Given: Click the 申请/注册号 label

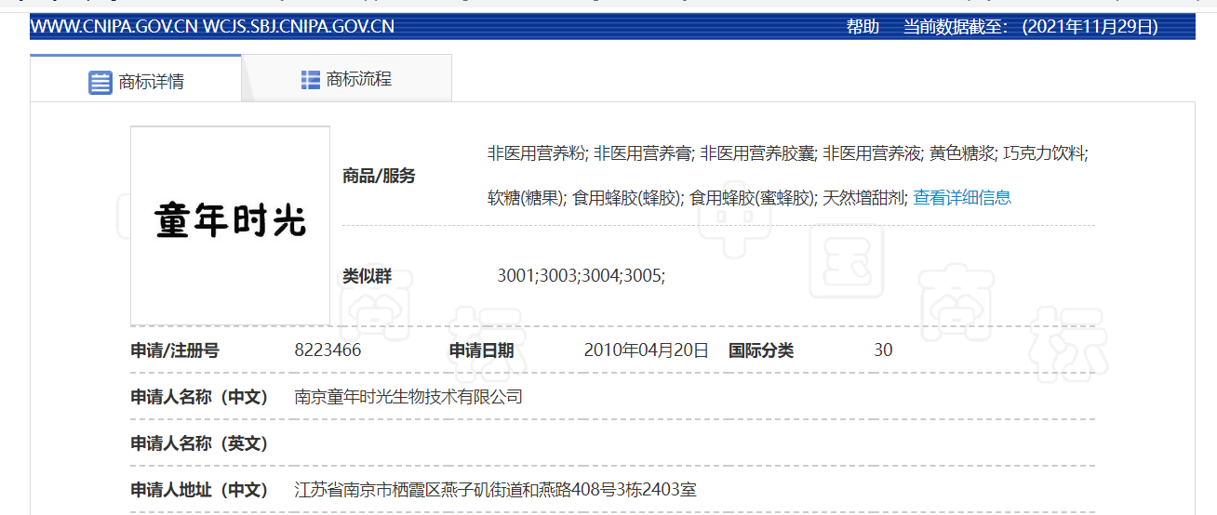Looking at the screenshot, I should (175, 350).
